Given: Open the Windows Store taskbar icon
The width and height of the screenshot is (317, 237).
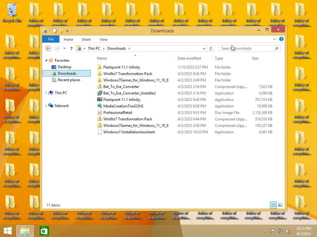Looking at the screenshot, I should click(x=44, y=231).
